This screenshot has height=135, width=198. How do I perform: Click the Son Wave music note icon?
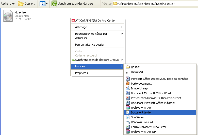[128, 117]
